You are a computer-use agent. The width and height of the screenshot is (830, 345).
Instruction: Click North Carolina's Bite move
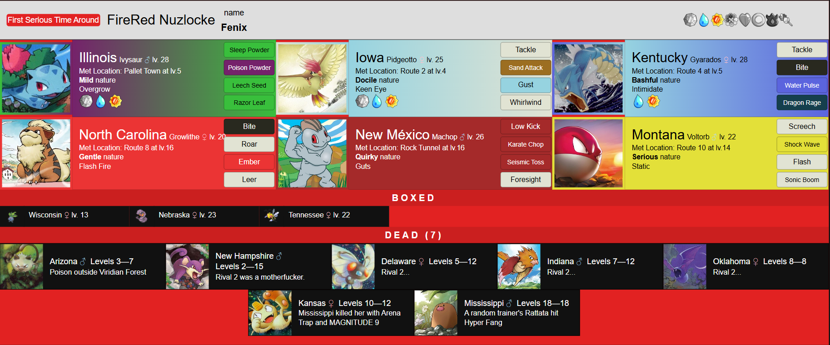coord(249,127)
